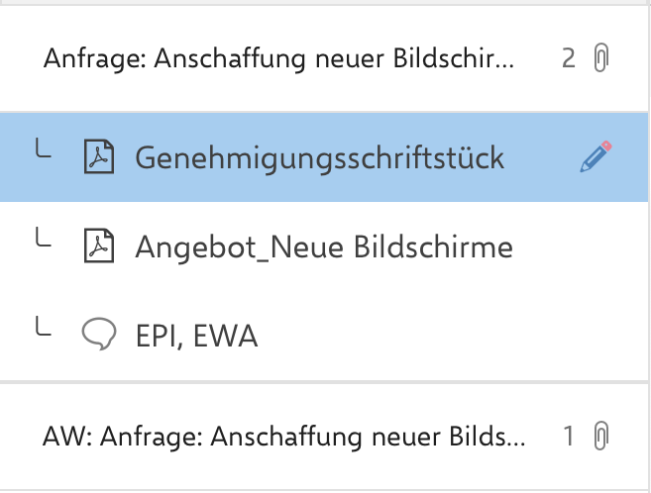Click empty space right of Angebot_Neue Bildschirme
This screenshot has height=493, width=651.
tap(580, 247)
